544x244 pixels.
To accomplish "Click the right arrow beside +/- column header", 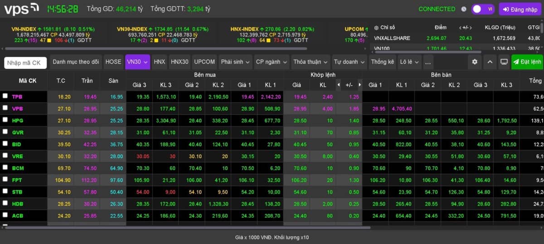I will click(360, 85).
